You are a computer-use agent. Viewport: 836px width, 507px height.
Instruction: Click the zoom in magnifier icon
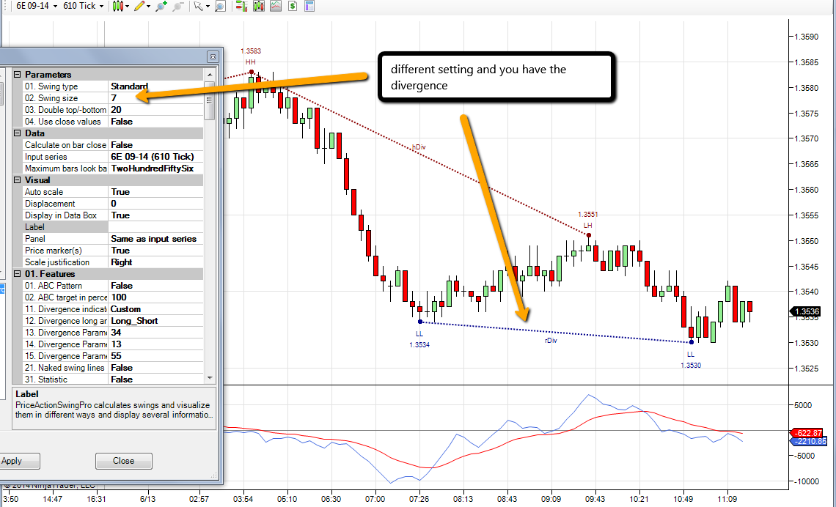point(161,6)
